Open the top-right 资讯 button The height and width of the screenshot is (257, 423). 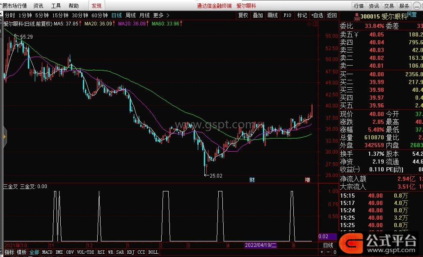click(x=374, y=6)
